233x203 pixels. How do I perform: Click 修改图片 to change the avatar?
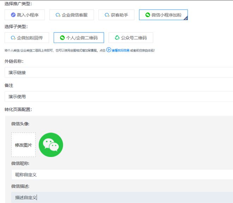click(x=23, y=145)
